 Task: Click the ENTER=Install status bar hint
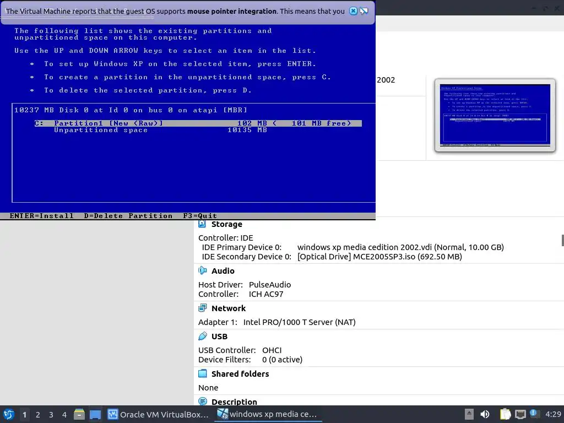(42, 216)
